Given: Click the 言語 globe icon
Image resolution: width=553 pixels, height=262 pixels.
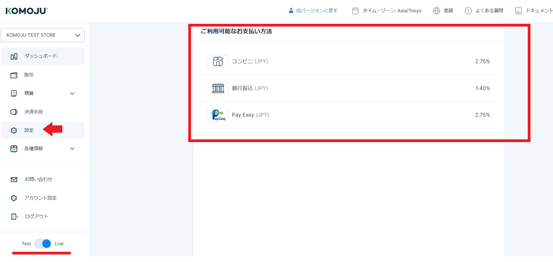Looking at the screenshot, I should [x=436, y=11].
